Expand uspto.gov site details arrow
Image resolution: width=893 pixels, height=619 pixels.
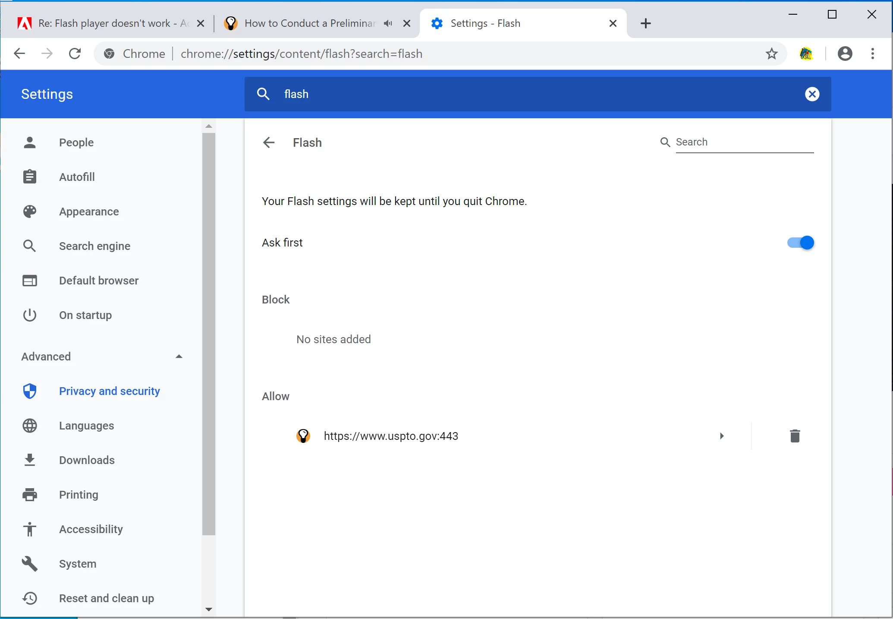pos(722,436)
